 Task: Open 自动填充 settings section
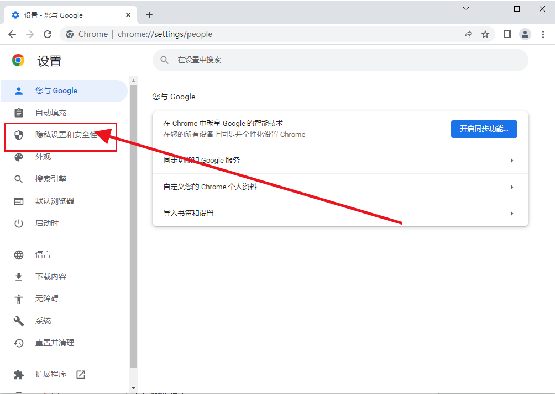(x=64, y=113)
